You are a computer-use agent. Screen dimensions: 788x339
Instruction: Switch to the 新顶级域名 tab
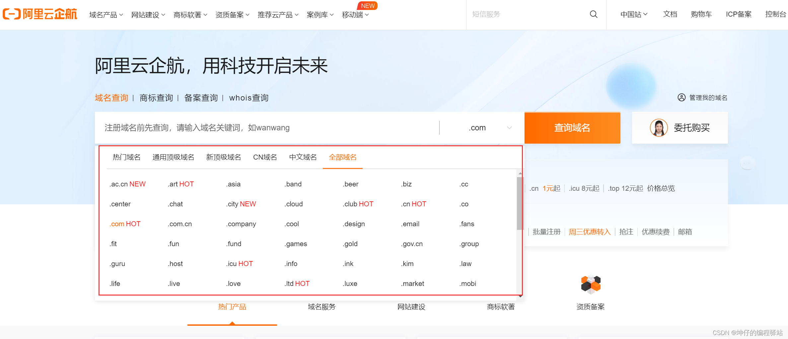pyautogui.click(x=224, y=157)
